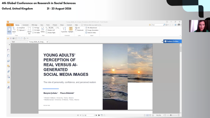Go to the next page arrow
This screenshot has height=118, width=210.
(96, 115)
